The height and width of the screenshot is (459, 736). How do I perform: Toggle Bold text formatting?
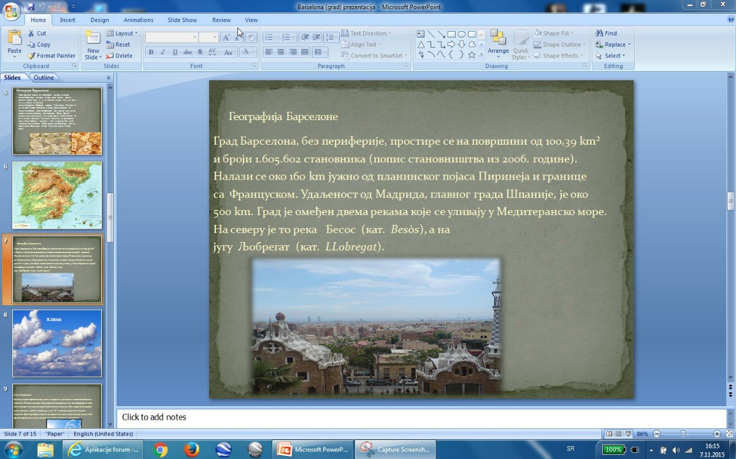(151, 53)
